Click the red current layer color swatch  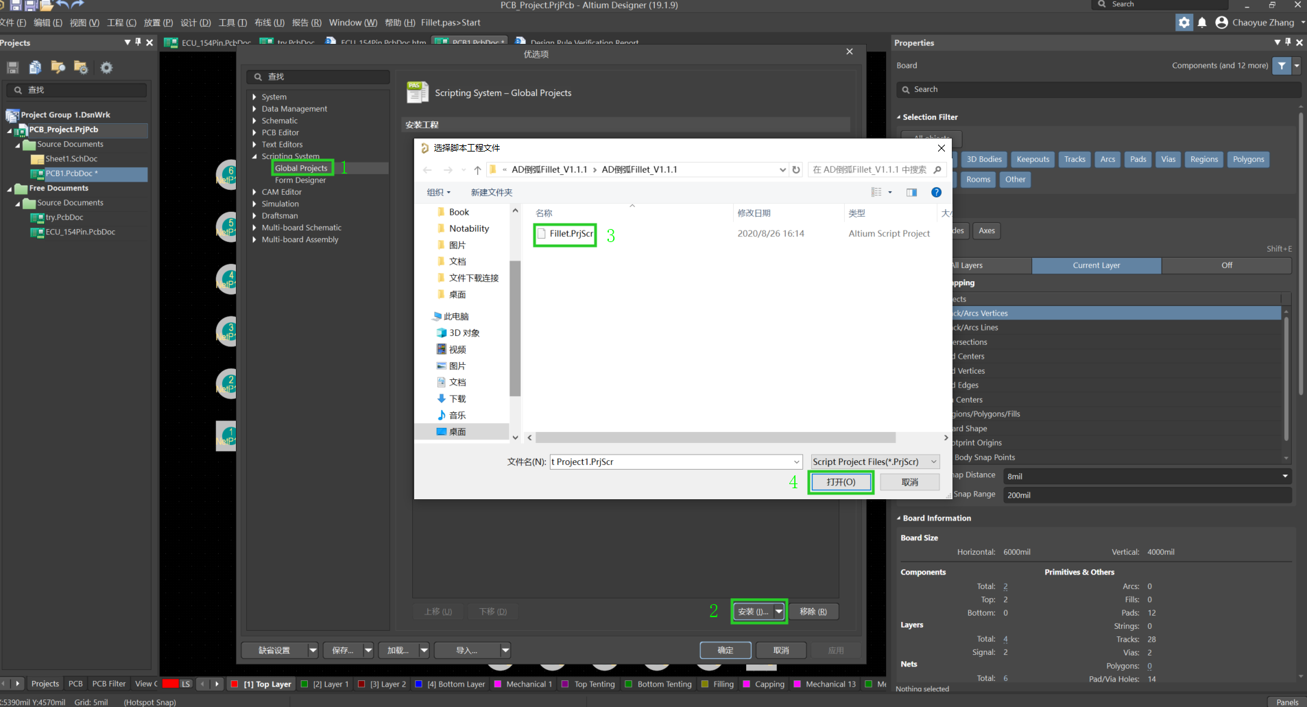point(170,684)
